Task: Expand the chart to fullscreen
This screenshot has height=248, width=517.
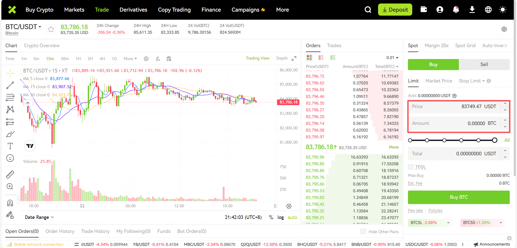Action: click(x=294, y=58)
